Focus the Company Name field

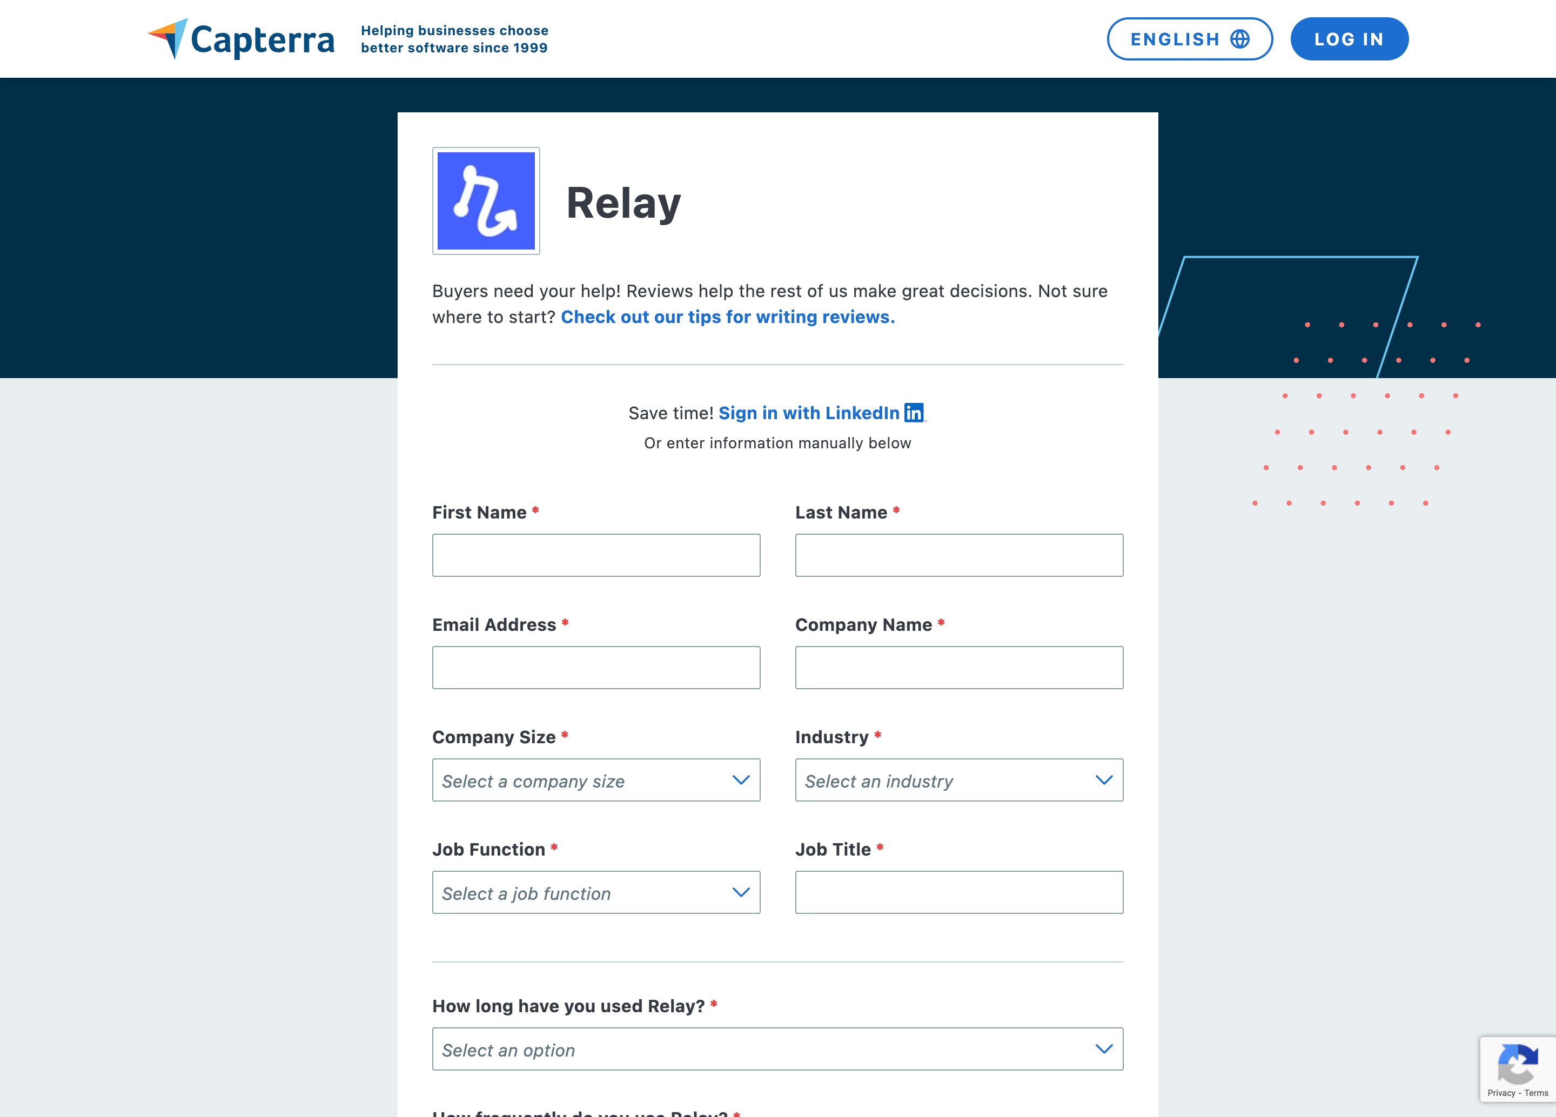click(959, 668)
